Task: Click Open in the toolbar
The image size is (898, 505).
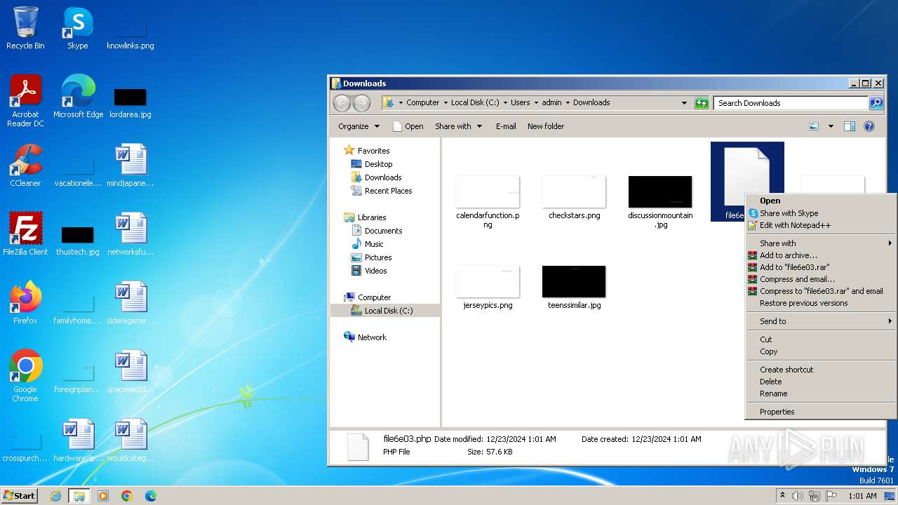Action: pyautogui.click(x=408, y=126)
